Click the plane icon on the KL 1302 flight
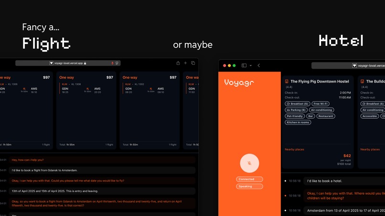The width and height of the screenshot is (385, 216). point(151,89)
